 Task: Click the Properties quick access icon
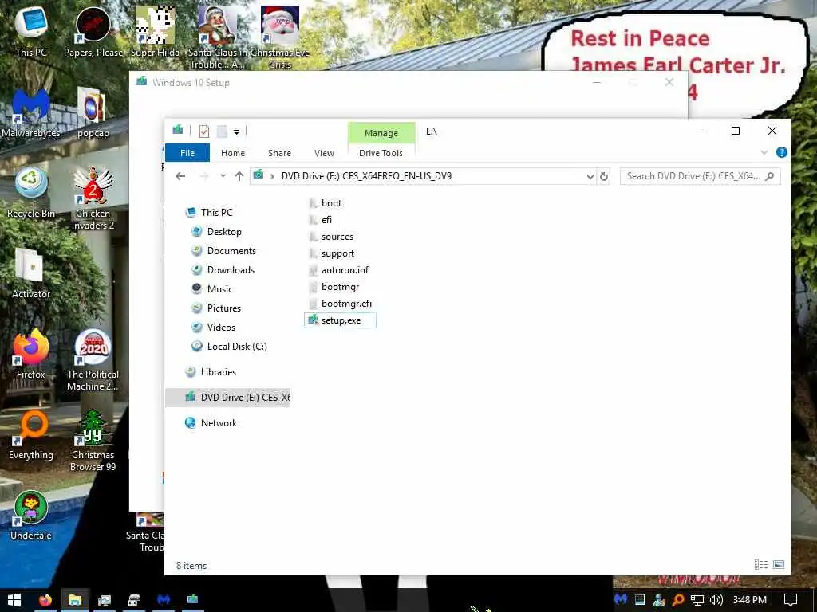(203, 131)
